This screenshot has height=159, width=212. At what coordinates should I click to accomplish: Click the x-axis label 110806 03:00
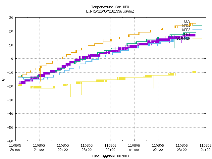182,148
